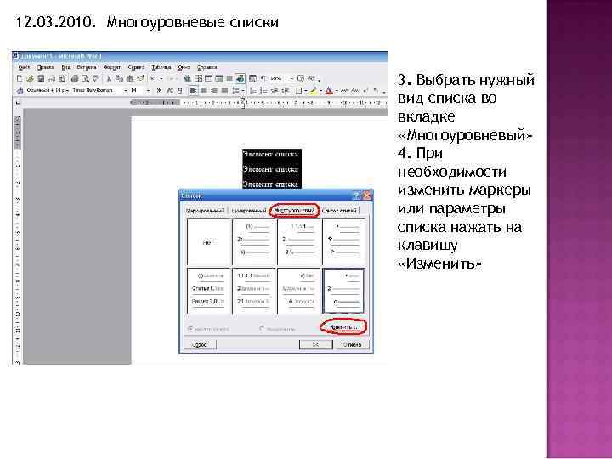Open the Times New Roman font dropdown
Screen dimensions: 612x459
(x=100, y=90)
